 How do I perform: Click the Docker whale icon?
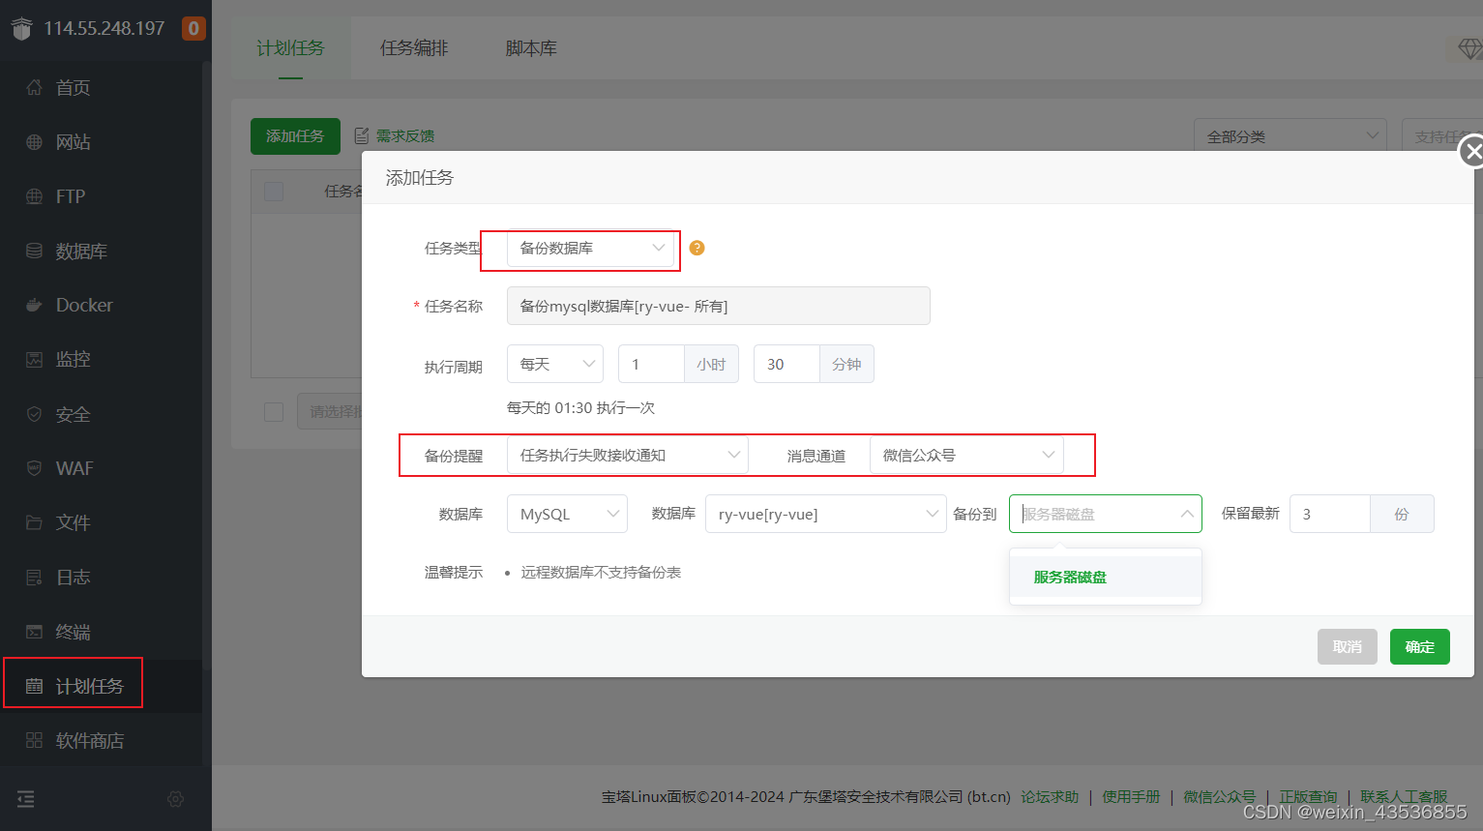[x=34, y=305]
